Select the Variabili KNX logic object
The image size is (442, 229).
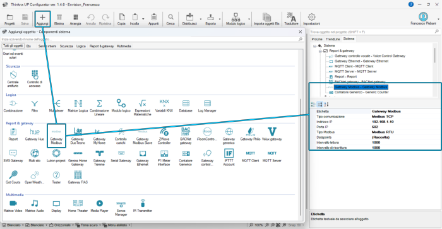pos(164,106)
